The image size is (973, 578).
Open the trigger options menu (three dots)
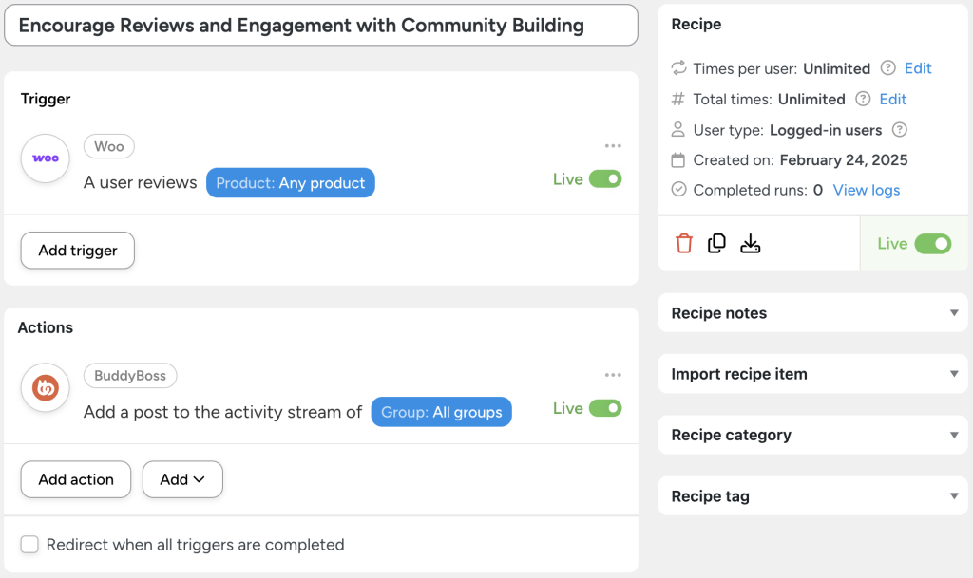pos(613,144)
